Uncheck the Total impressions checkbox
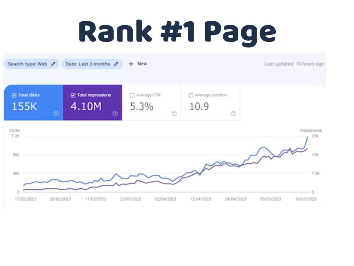Viewport: 354px width, 266px height. [73, 95]
